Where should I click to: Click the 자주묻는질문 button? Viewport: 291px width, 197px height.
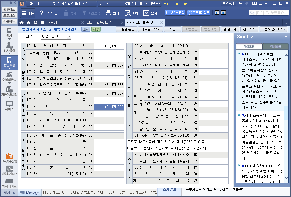click(198, 13)
